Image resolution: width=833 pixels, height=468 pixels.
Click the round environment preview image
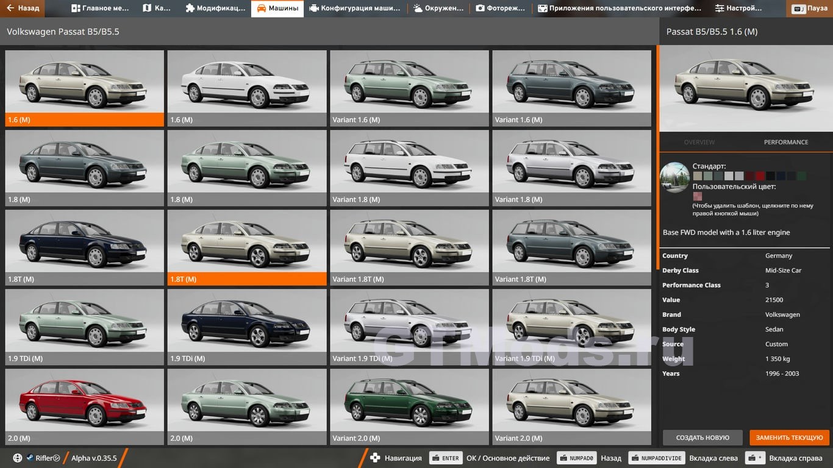coord(675,177)
